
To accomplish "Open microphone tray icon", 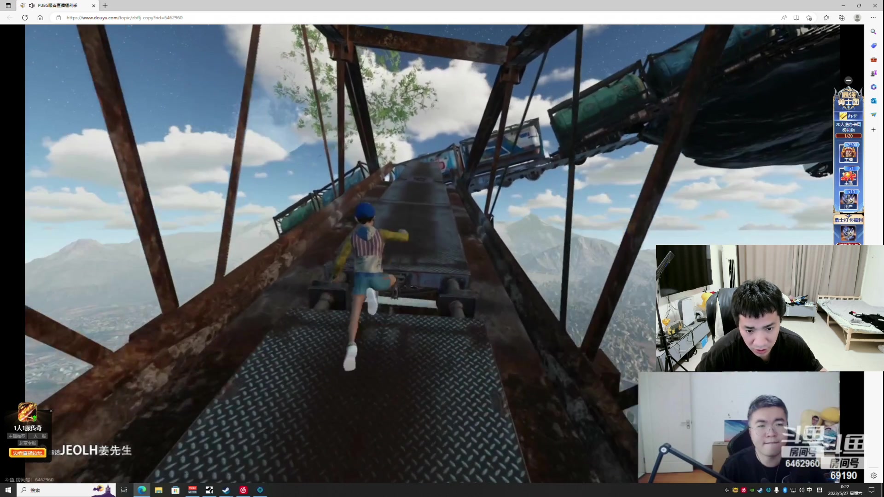I will pyautogui.click(x=777, y=490).
